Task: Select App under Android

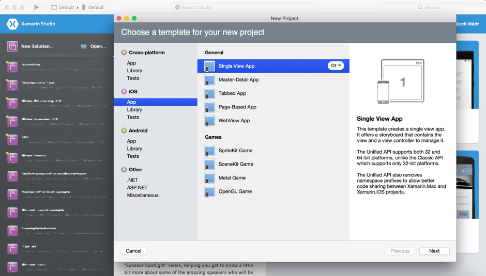Action: [x=131, y=141]
